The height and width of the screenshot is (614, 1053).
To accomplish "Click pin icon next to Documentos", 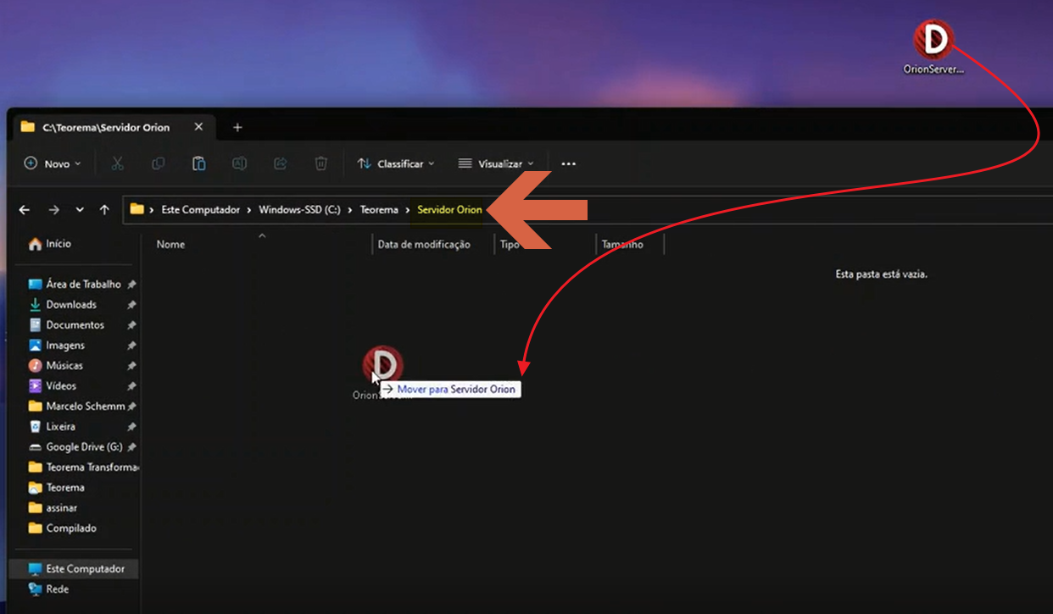I will [x=131, y=325].
